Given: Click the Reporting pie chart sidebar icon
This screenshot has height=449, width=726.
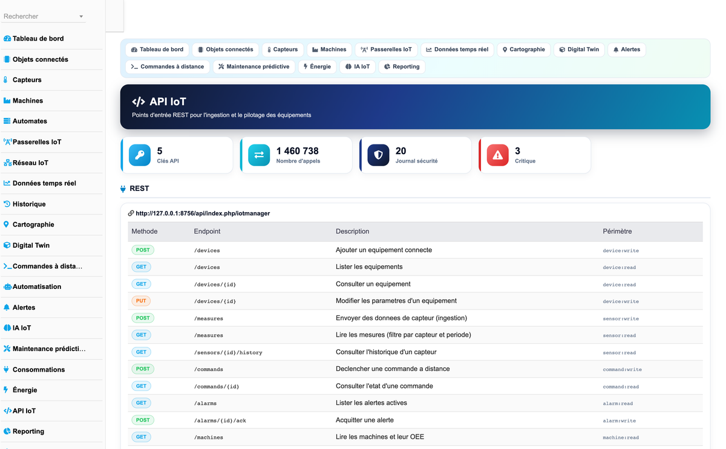Looking at the screenshot, I should [x=7, y=431].
